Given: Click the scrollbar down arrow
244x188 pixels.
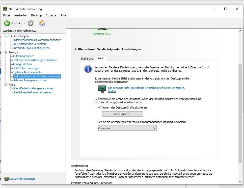Looking at the screenshot, I should tap(240, 181).
